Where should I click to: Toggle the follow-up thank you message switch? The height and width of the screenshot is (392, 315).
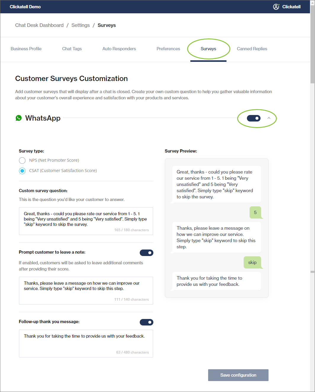(x=147, y=322)
